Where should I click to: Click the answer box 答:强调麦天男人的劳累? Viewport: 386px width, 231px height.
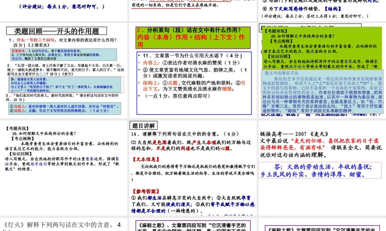coord(65,85)
